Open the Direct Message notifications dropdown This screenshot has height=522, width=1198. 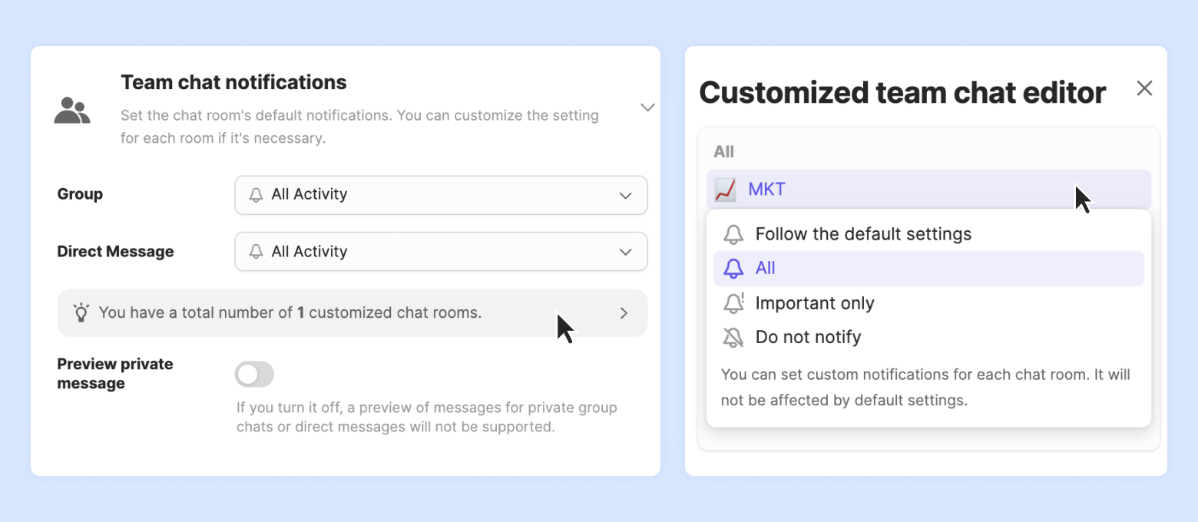pyautogui.click(x=440, y=252)
